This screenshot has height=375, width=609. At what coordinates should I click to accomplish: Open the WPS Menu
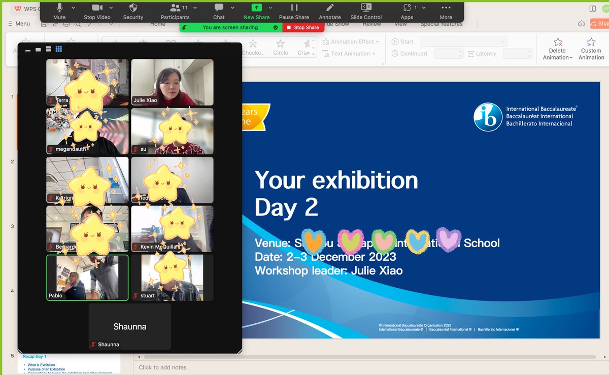click(x=19, y=23)
